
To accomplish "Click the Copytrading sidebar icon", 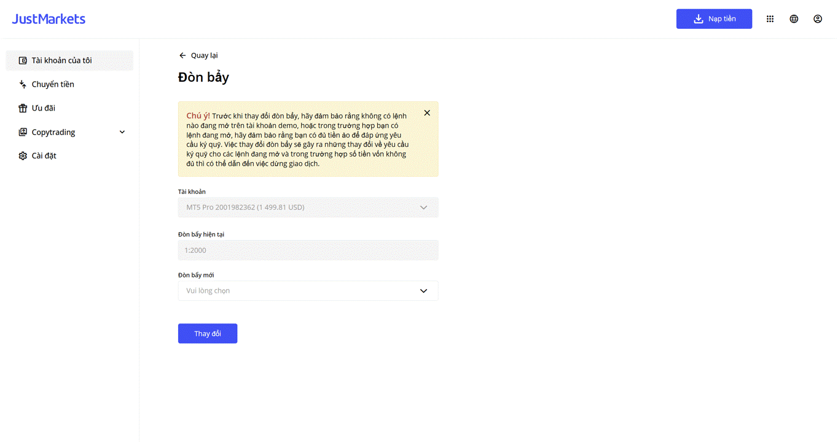I will point(23,132).
